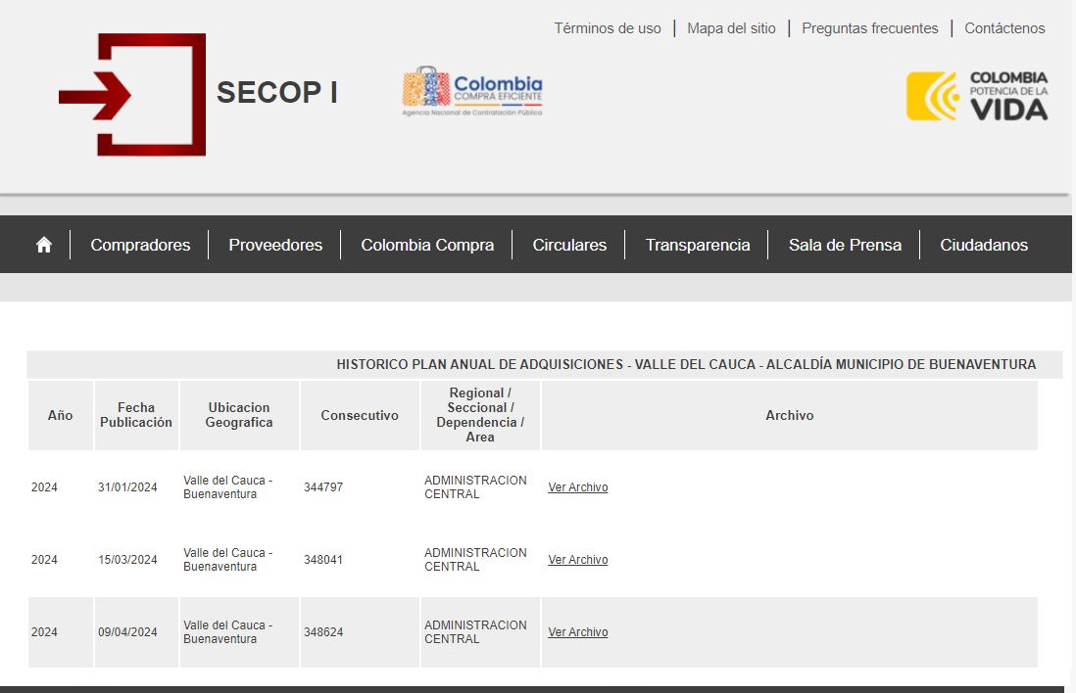Image resolution: width=1076 pixels, height=693 pixels.
Task: Select the date 15/03/2024
Action: pyautogui.click(x=127, y=560)
